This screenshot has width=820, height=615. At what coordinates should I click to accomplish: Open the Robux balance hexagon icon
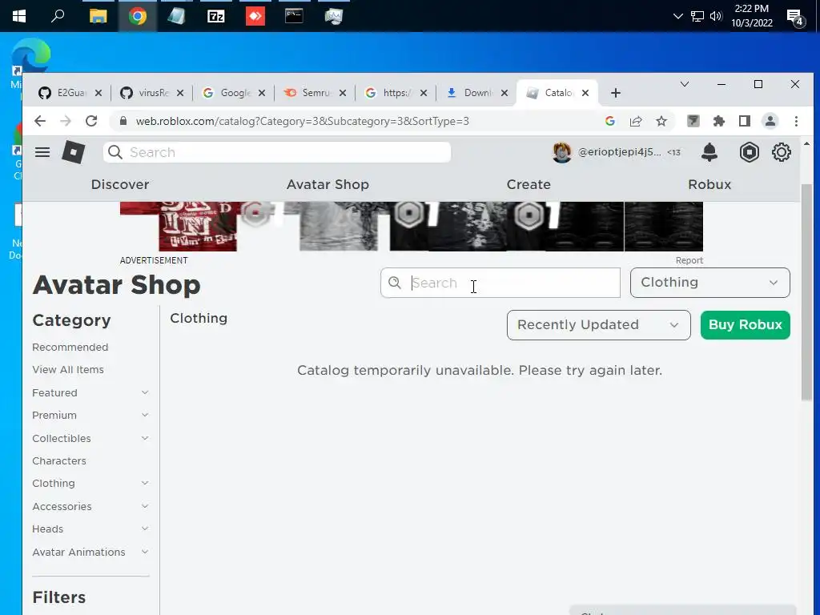click(749, 152)
